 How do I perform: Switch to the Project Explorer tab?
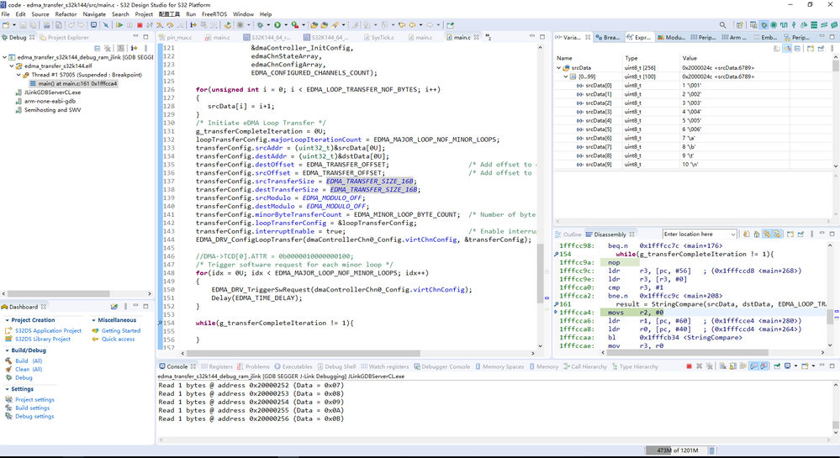67,38
